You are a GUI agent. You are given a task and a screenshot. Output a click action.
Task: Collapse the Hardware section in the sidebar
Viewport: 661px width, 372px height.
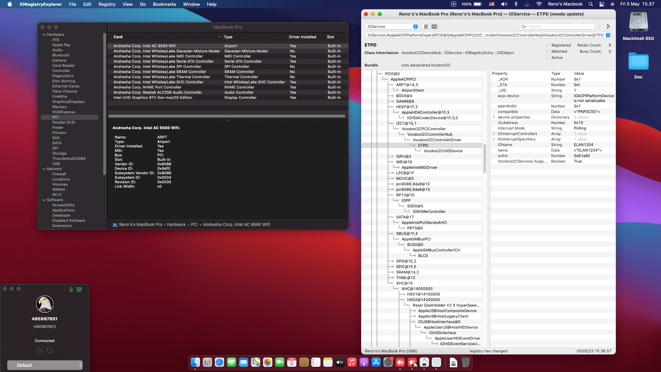[44, 34]
